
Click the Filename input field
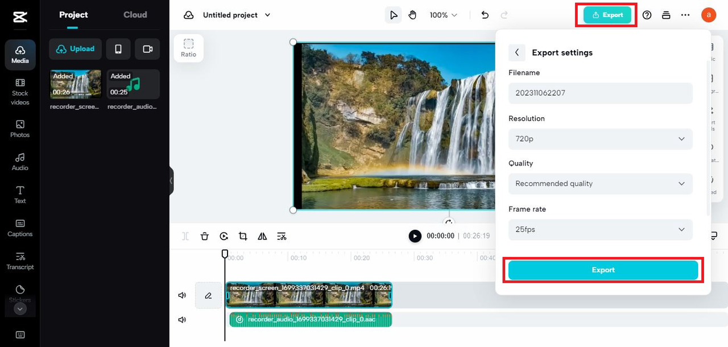601,93
